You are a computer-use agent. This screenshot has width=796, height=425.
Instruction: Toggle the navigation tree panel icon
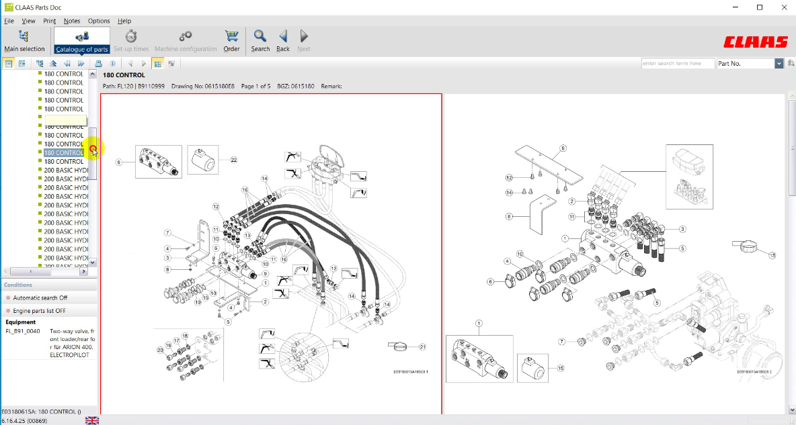tap(9, 63)
